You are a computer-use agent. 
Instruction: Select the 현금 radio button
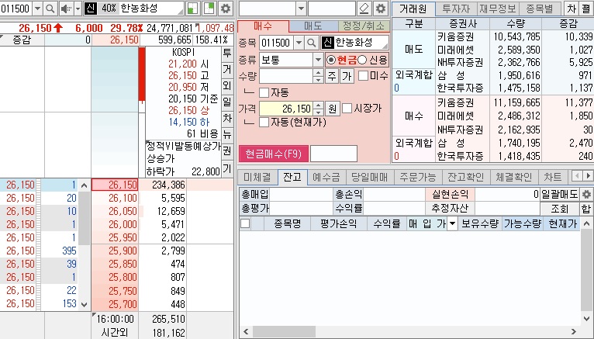[331, 60]
